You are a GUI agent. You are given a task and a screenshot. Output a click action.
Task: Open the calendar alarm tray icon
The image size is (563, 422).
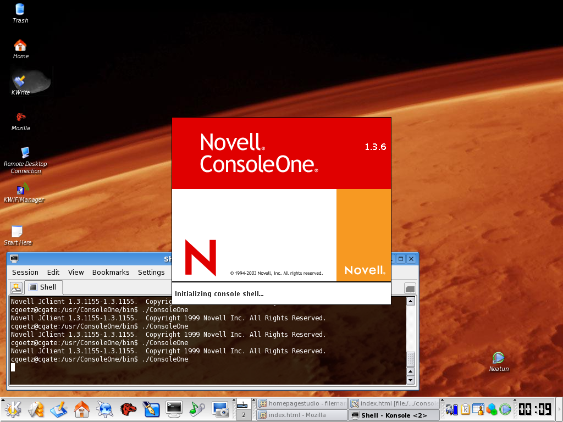[478, 409]
